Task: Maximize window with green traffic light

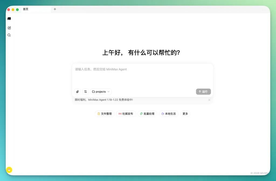Action: coord(18,10)
